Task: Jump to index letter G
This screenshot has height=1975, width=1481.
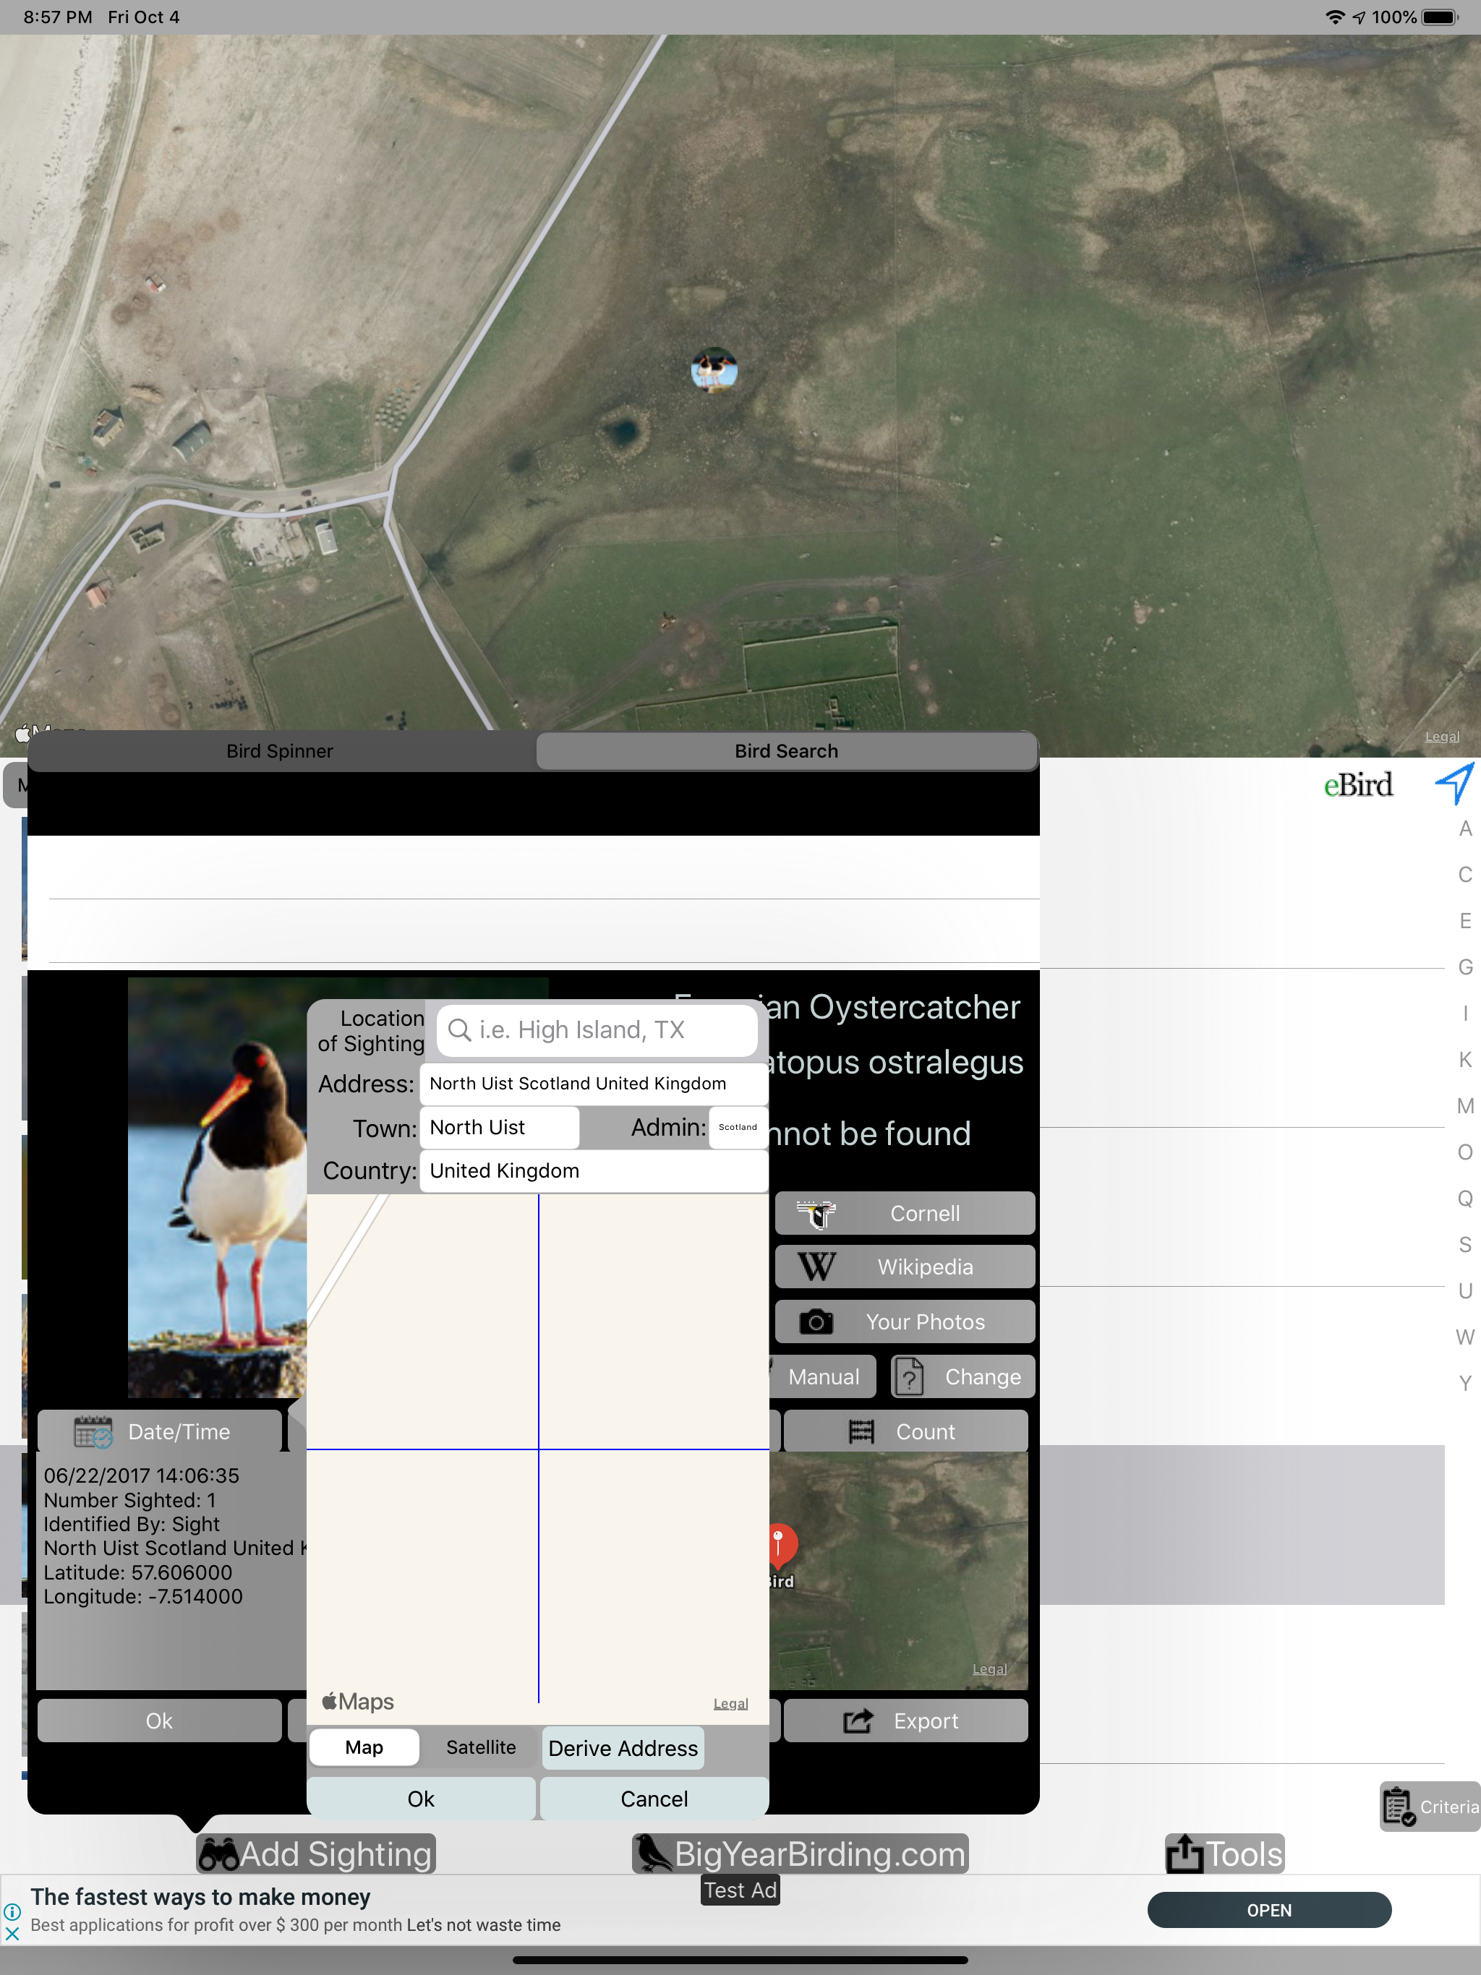Action: click(x=1465, y=967)
